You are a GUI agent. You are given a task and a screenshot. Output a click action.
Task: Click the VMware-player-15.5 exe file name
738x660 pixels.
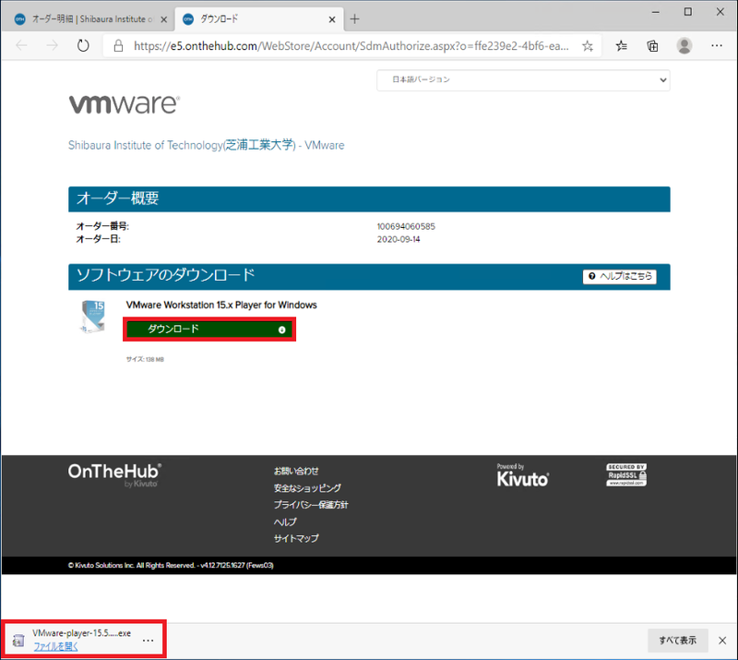81,633
